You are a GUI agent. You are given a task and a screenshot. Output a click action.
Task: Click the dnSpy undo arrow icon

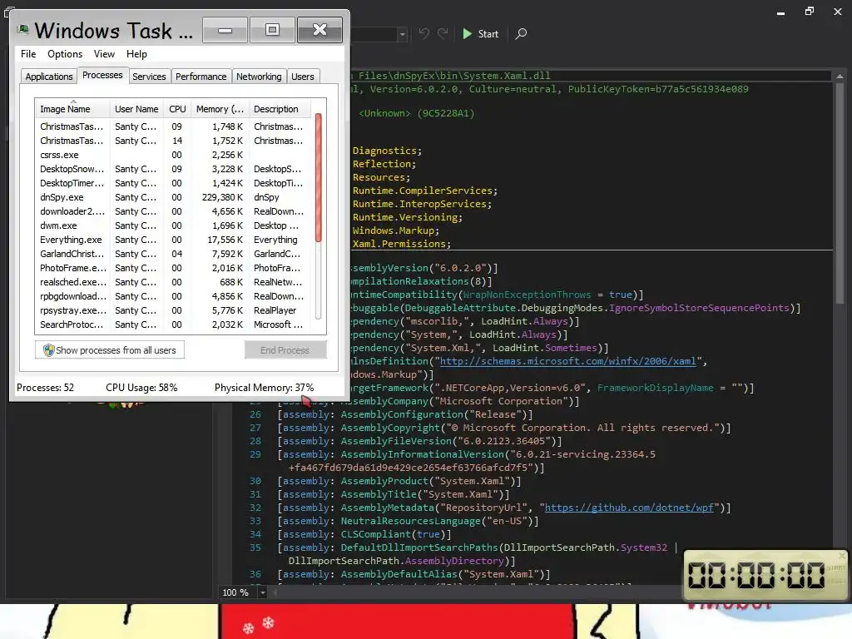(424, 33)
